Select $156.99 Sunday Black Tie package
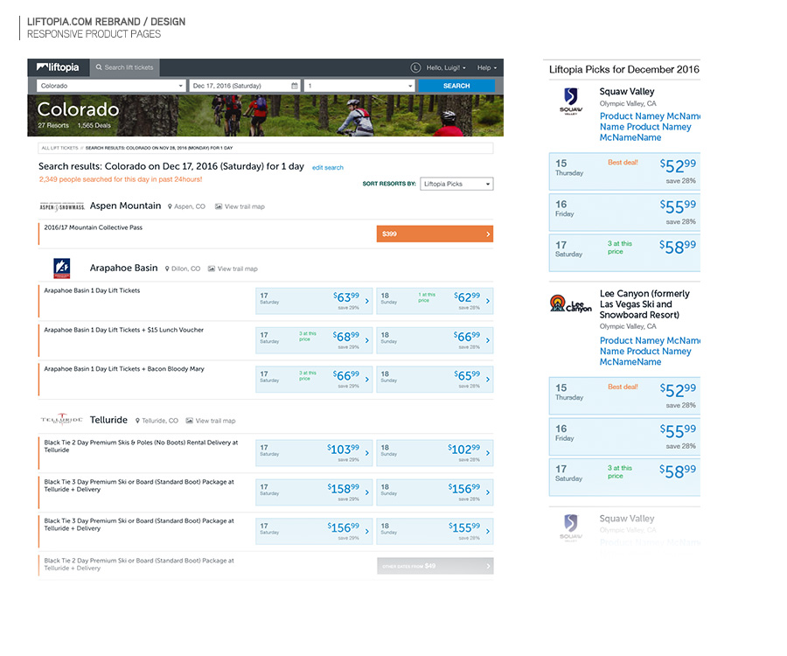This screenshot has height=656, width=787. (x=435, y=492)
